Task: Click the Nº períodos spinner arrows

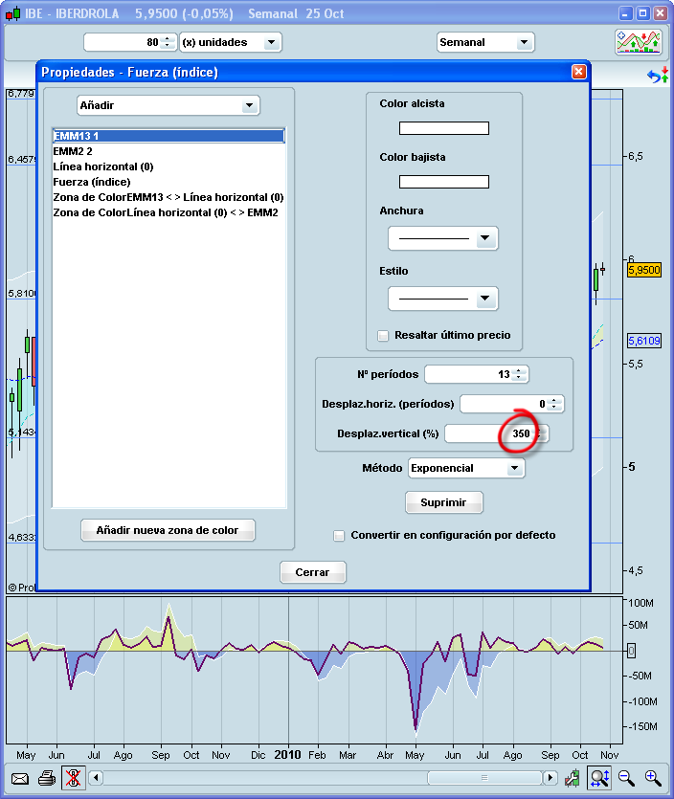Action: pos(519,374)
